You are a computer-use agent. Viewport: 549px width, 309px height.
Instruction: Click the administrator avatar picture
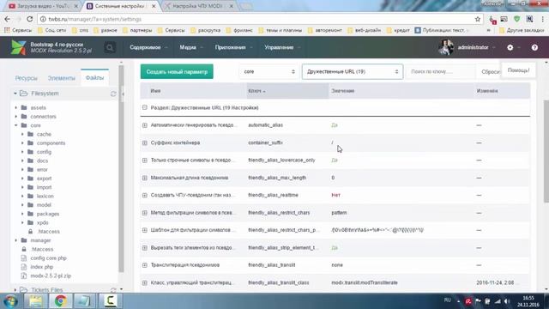[446, 47]
